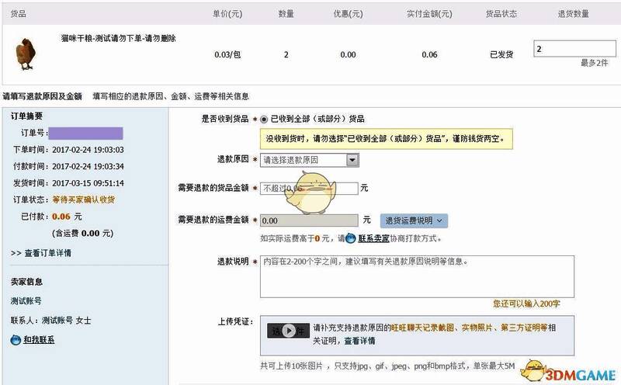621x385 pixels.
Task: Click the 已发货 goods status cell
Action: [x=501, y=54]
